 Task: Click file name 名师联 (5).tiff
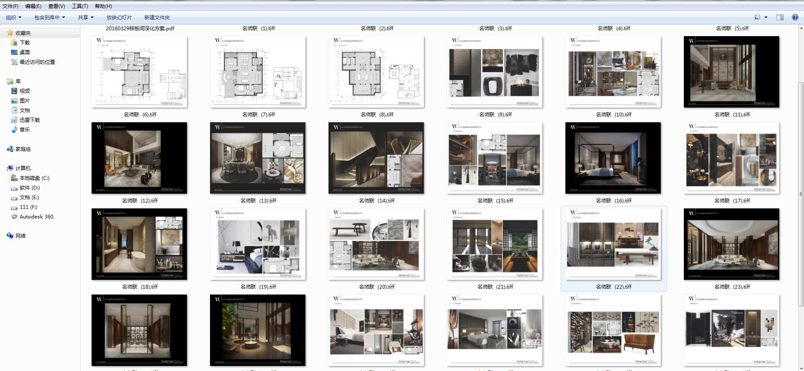point(732,29)
